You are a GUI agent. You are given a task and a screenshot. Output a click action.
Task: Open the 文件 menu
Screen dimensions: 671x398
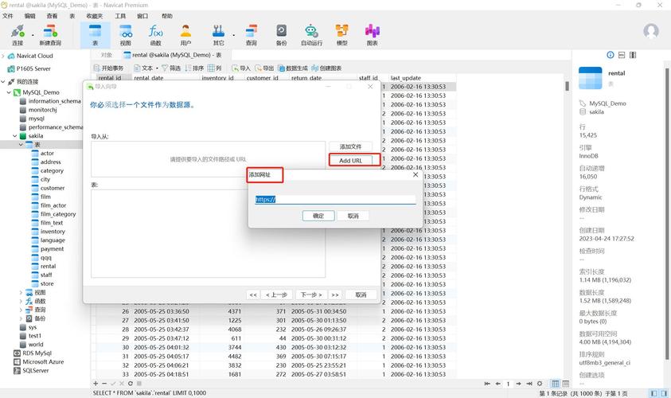point(8,16)
